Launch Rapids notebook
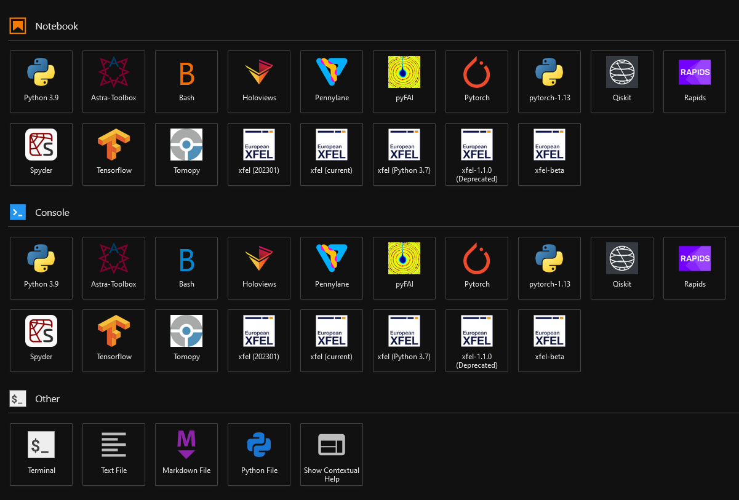The height and width of the screenshot is (500, 739). click(695, 81)
